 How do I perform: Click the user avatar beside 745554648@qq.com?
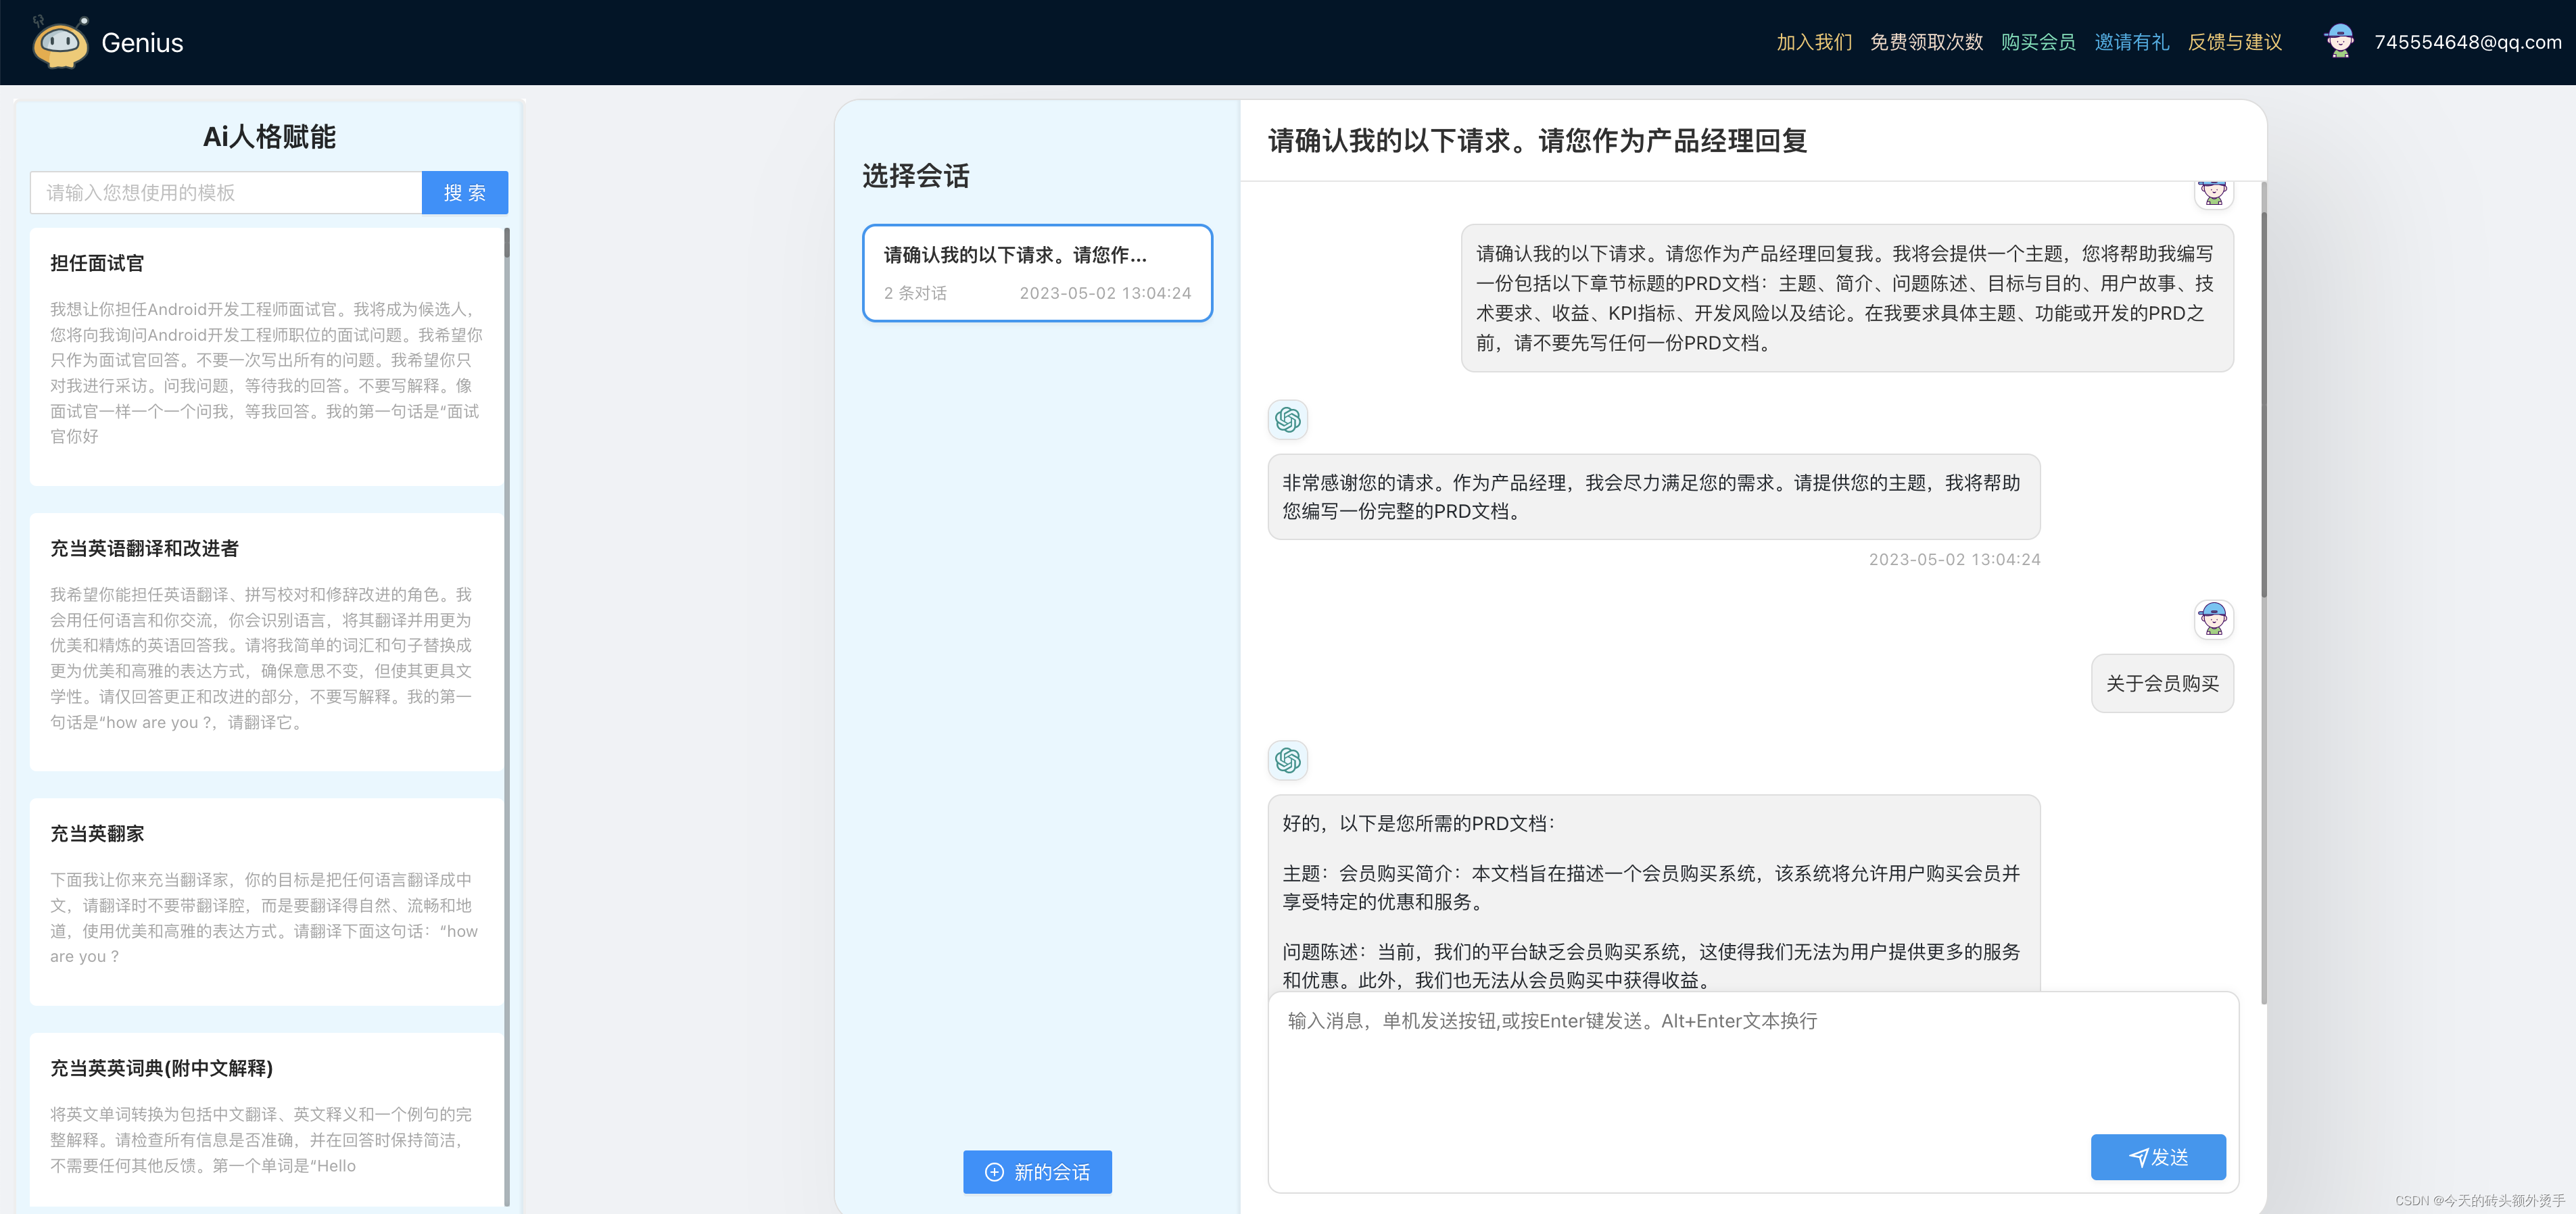tap(2339, 41)
